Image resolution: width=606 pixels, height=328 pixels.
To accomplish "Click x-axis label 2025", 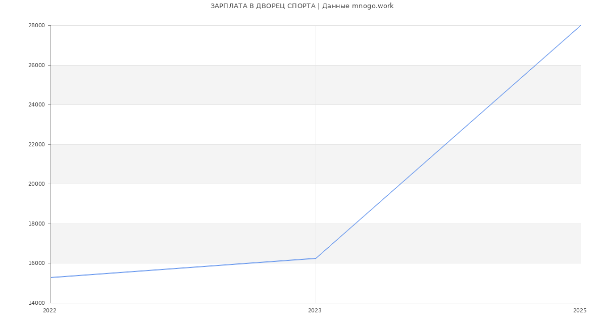I will [580, 311].
